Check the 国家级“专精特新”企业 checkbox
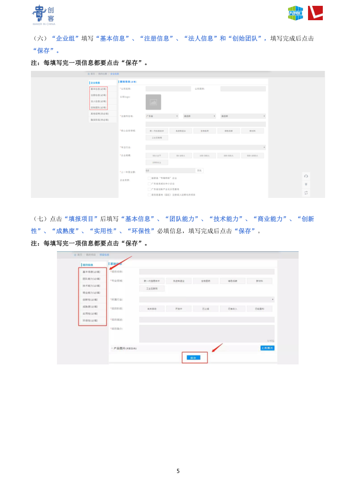The image size is (356, 504). point(149,178)
